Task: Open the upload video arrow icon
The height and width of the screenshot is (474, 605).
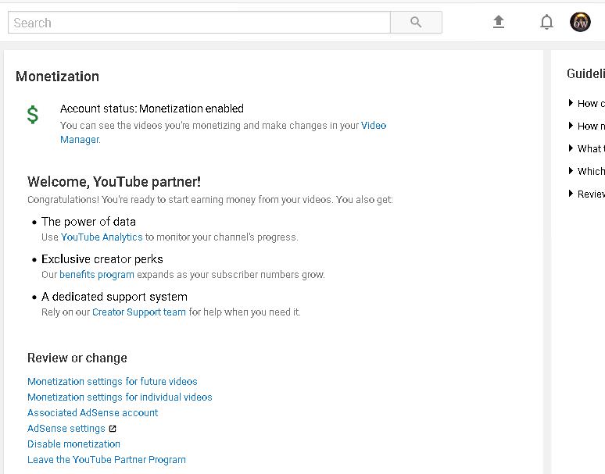Action: pyautogui.click(x=499, y=22)
